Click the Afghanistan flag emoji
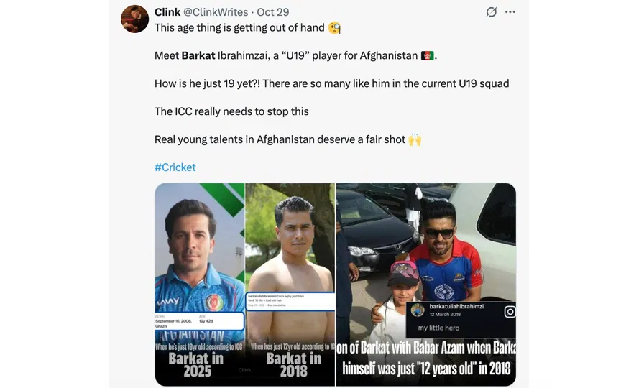This screenshot has height=388, width=621. coord(428,55)
